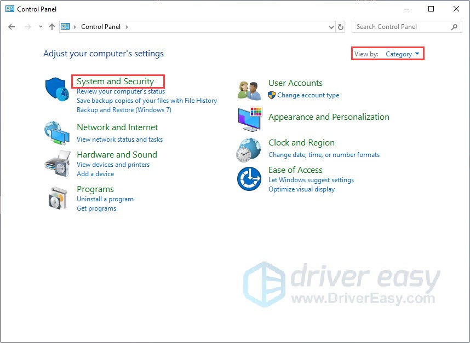This screenshot has width=470, height=343.
Task: Click View network status and tasks
Action: click(x=119, y=139)
